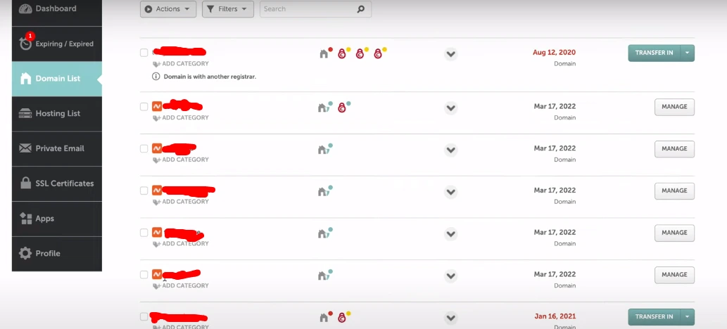Click lock icon in Jan 16, 2021 row
Viewport: 727px width, 329px height.
tap(342, 318)
